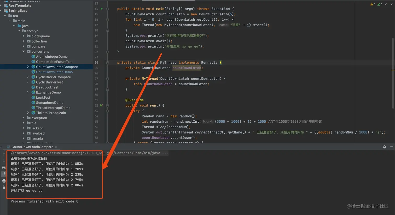This screenshot has width=395, height=215.
Task: Click console line for 玩家0 ready time
Action: pyautogui.click(x=47, y=164)
